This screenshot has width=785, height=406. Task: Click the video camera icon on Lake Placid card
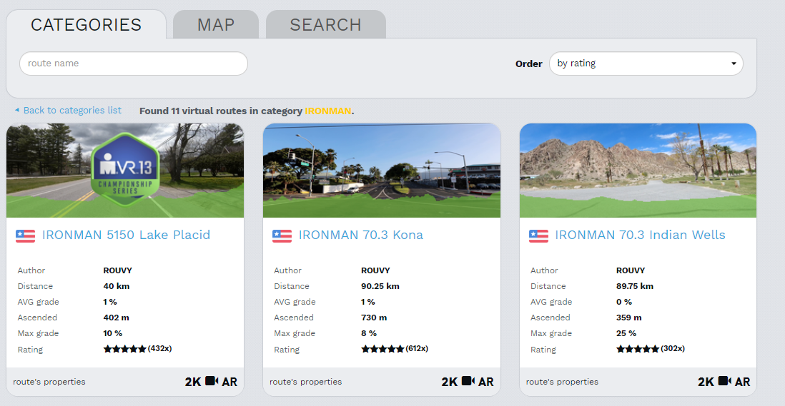pyautogui.click(x=212, y=381)
